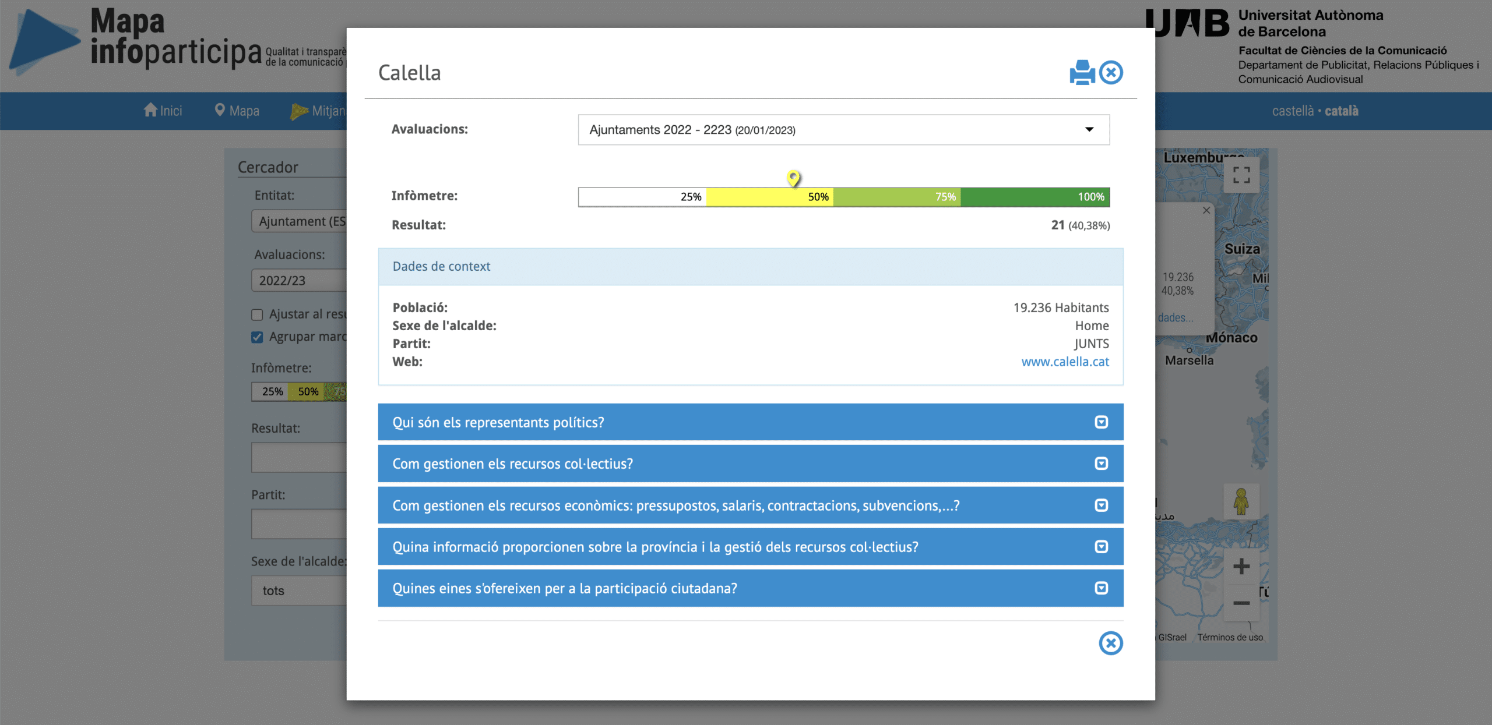1492x725 pixels.
Task: Close the dialog with bottom X icon
Action: click(1111, 643)
